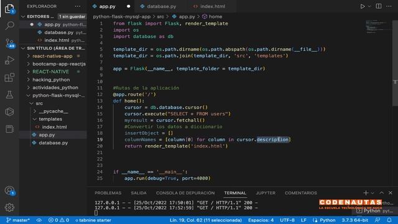This screenshot has width=398, height=224.
Task: Click the tabnine starter status item
Action: click(x=93, y=220)
